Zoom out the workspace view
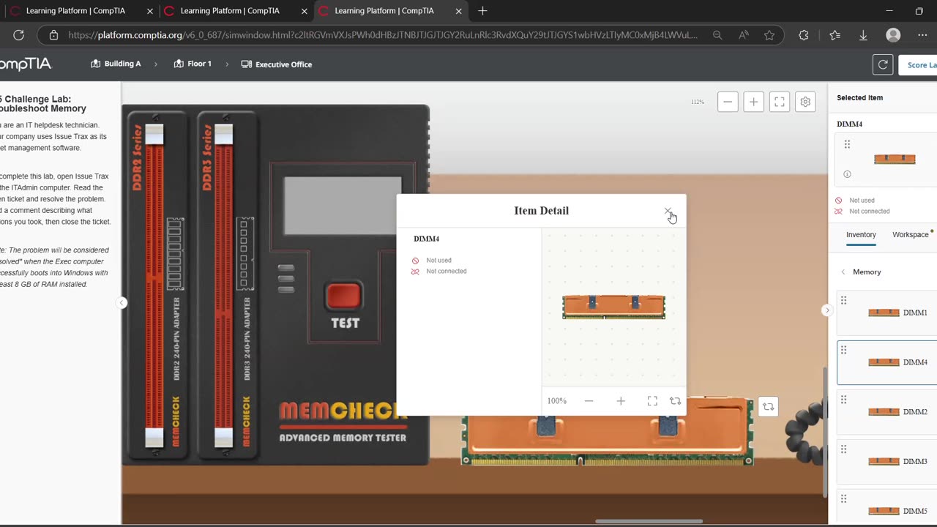The image size is (937, 527). pos(728,102)
